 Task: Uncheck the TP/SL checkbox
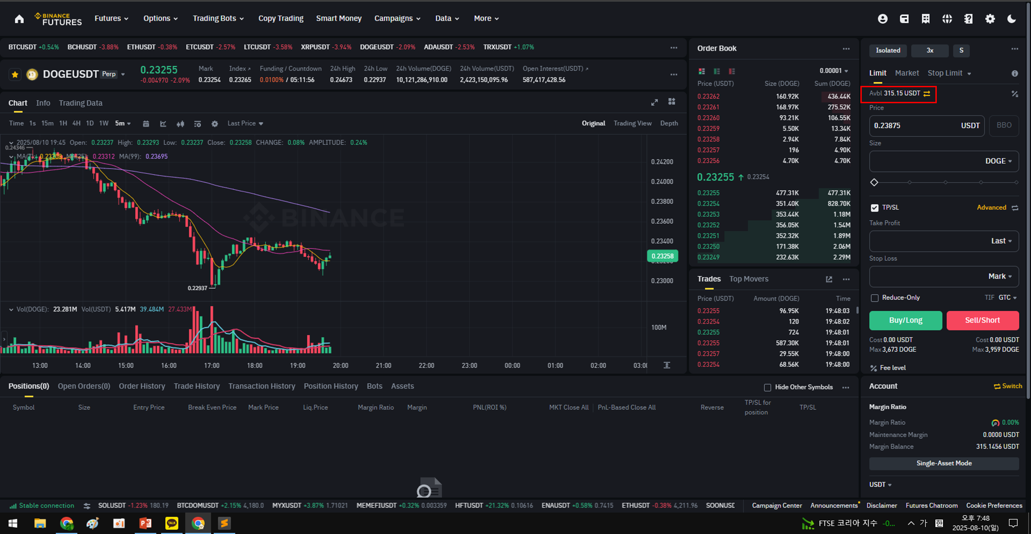tap(875, 208)
